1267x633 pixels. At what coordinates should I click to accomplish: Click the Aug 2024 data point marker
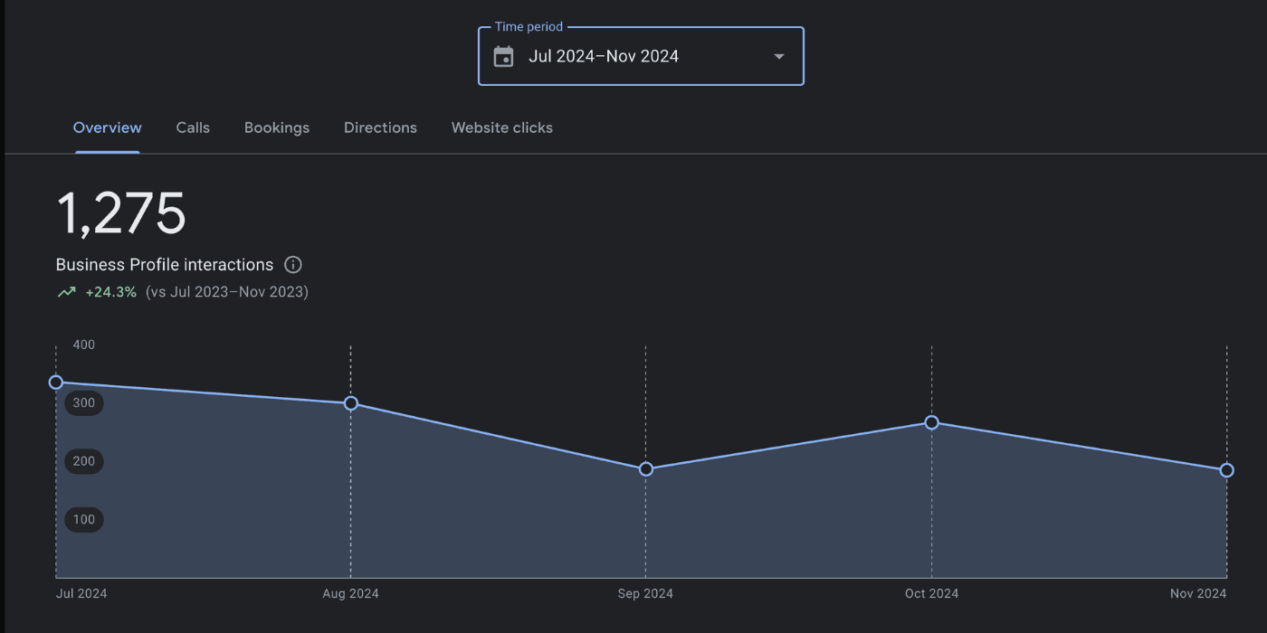[x=351, y=403]
